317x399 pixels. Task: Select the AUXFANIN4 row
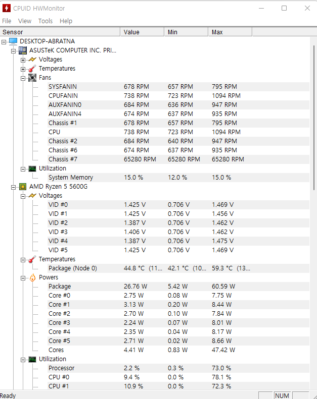coord(178,114)
